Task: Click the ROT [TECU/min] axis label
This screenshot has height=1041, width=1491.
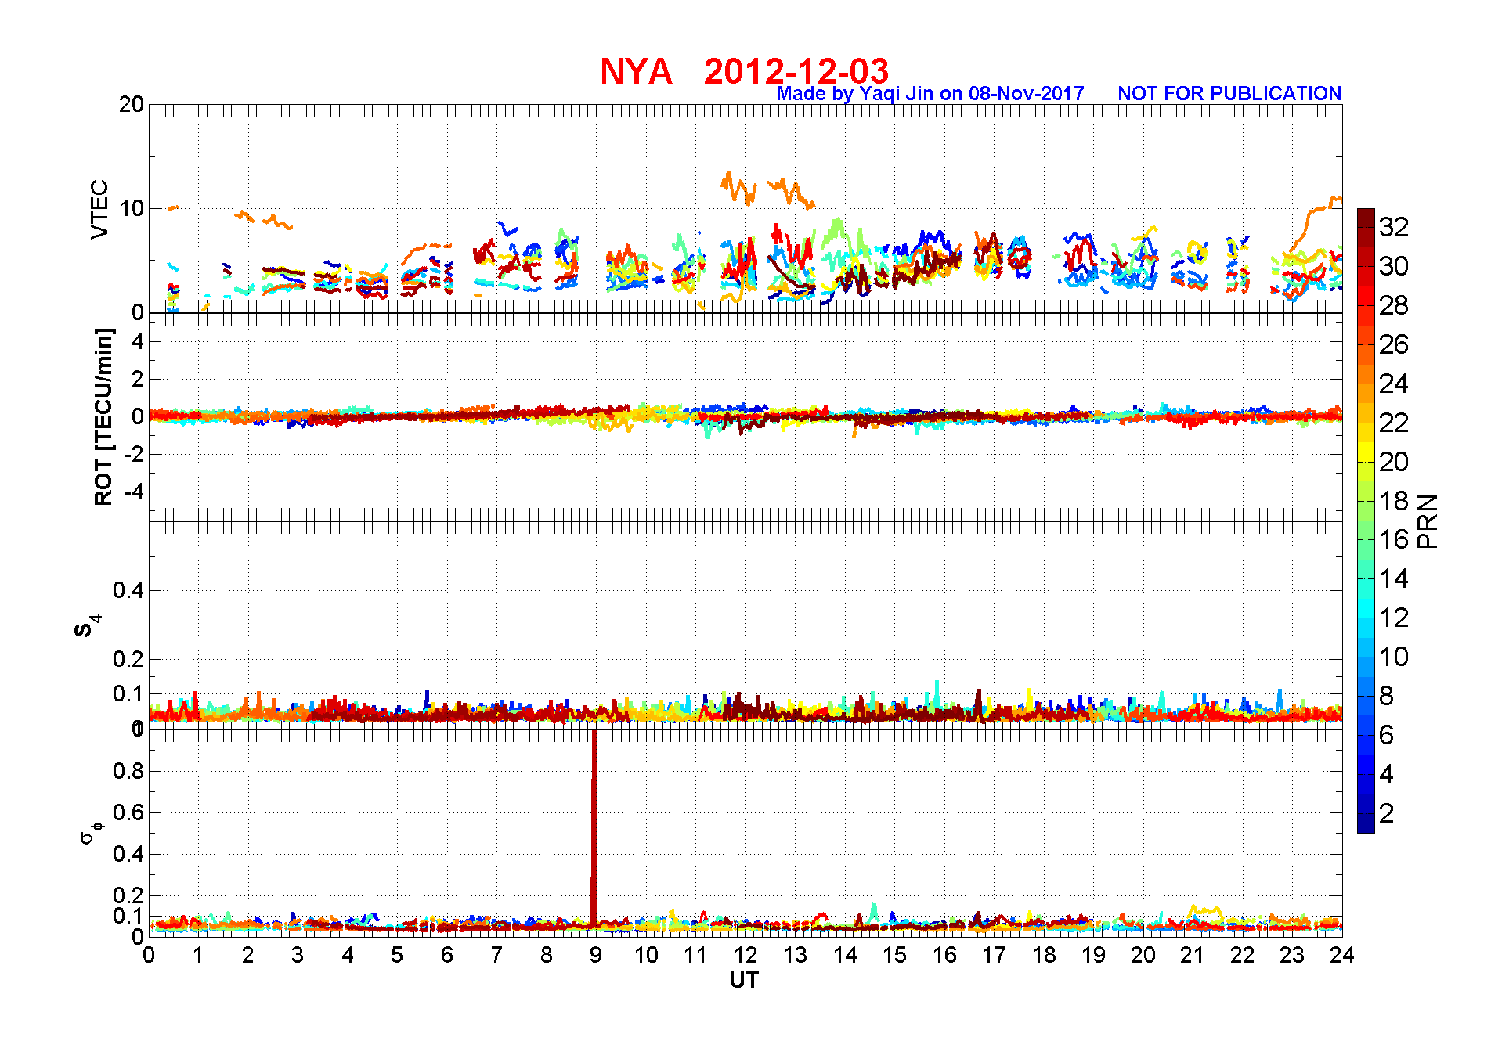Action: click(103, 416)
